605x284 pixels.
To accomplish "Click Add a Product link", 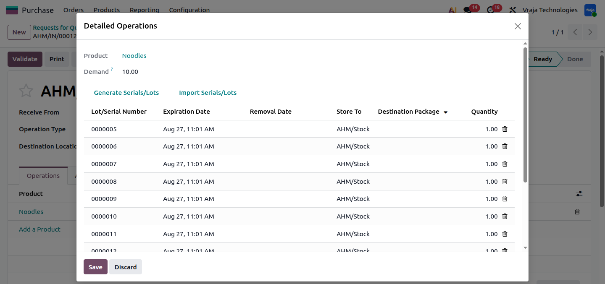I will pyautogui.click(x=39, y=229).
